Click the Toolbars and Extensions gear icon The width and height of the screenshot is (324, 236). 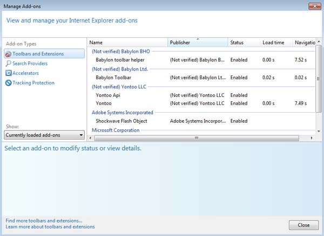(8, 54)
